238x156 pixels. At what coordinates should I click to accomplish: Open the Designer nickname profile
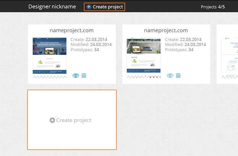click(x=52, y=6)
